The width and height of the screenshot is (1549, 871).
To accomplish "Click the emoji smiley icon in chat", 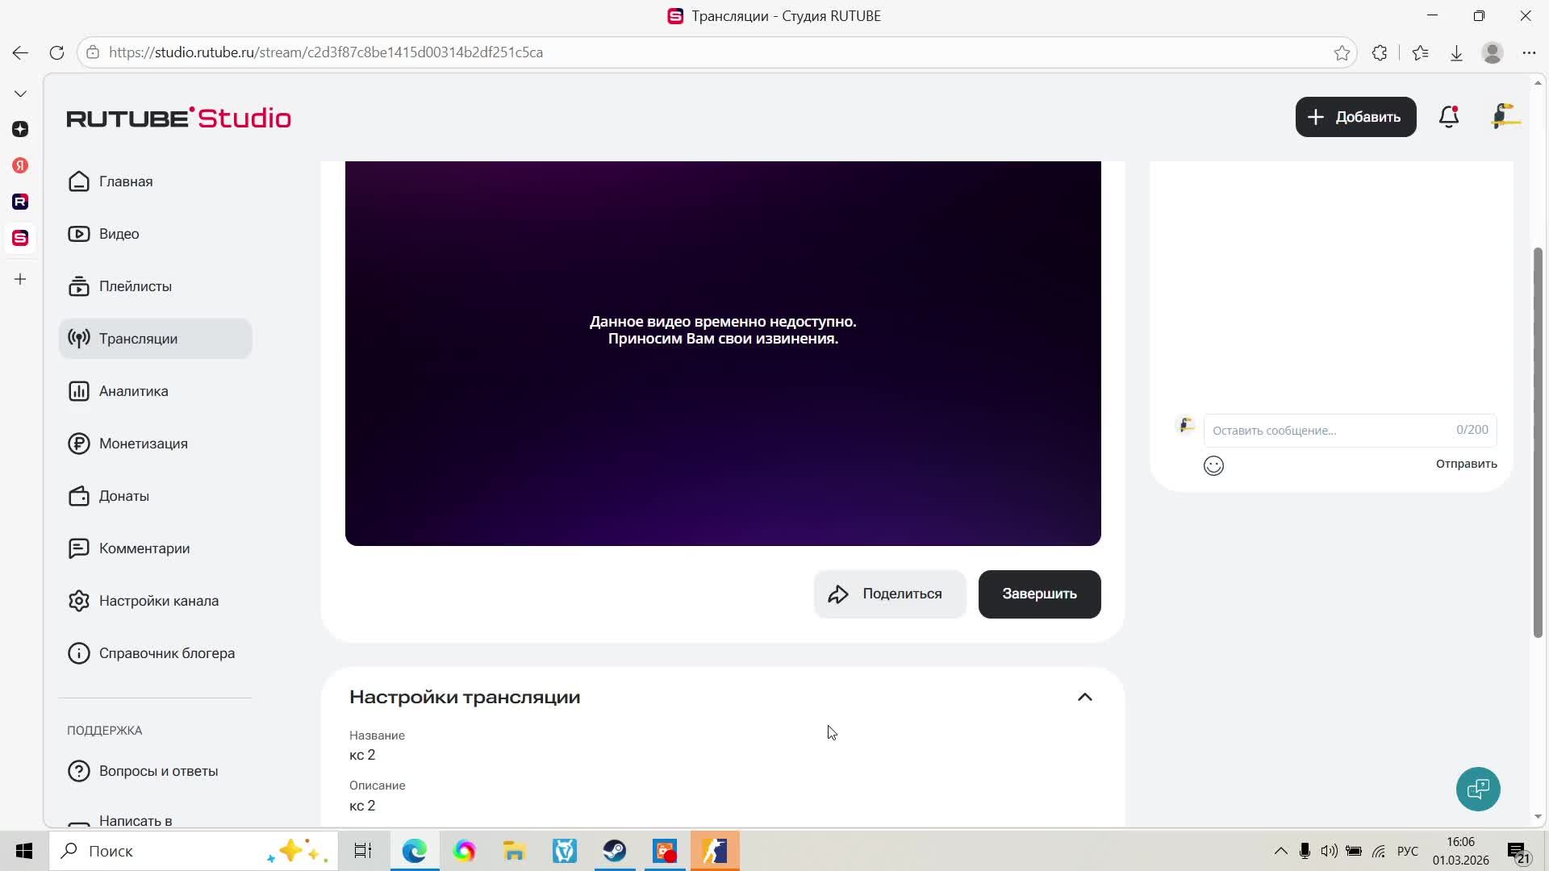I will coord(1213,465).
